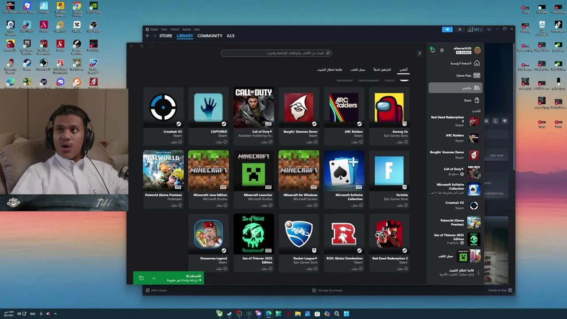The width and height of the screenshot is (567, 319).
Task: Open the Games menu in Steam
Action: [x=186, y=29]
